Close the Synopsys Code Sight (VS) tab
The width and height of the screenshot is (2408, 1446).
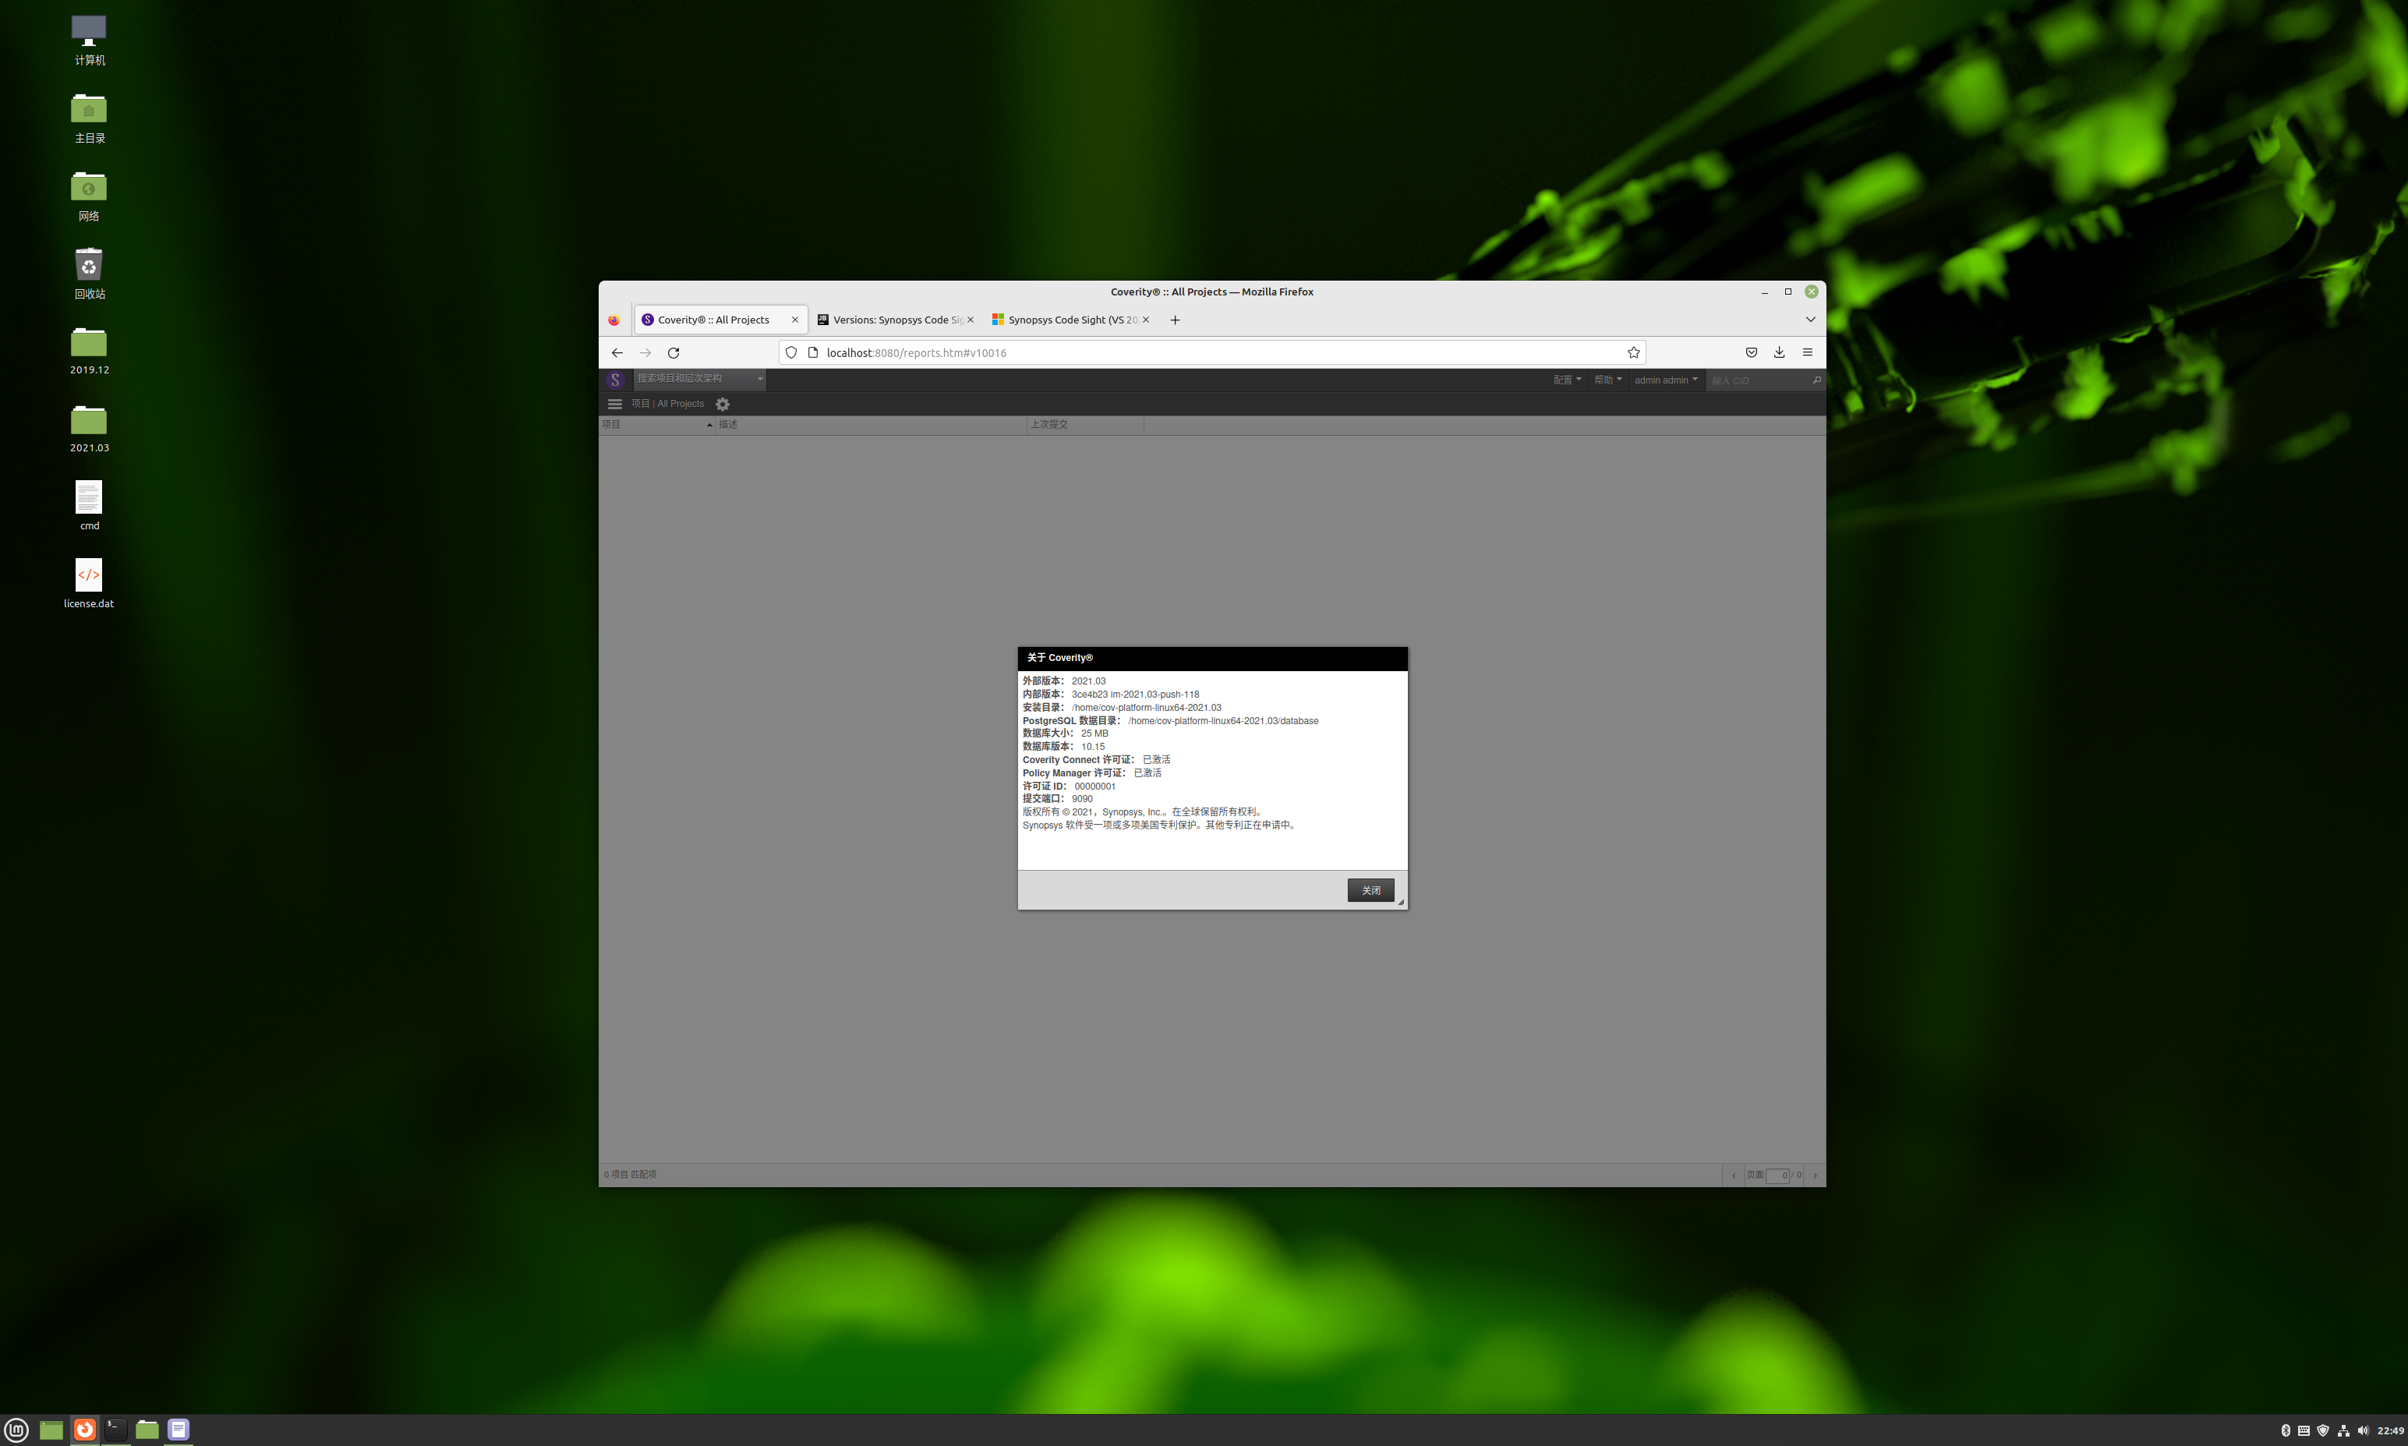point(1146,320)
